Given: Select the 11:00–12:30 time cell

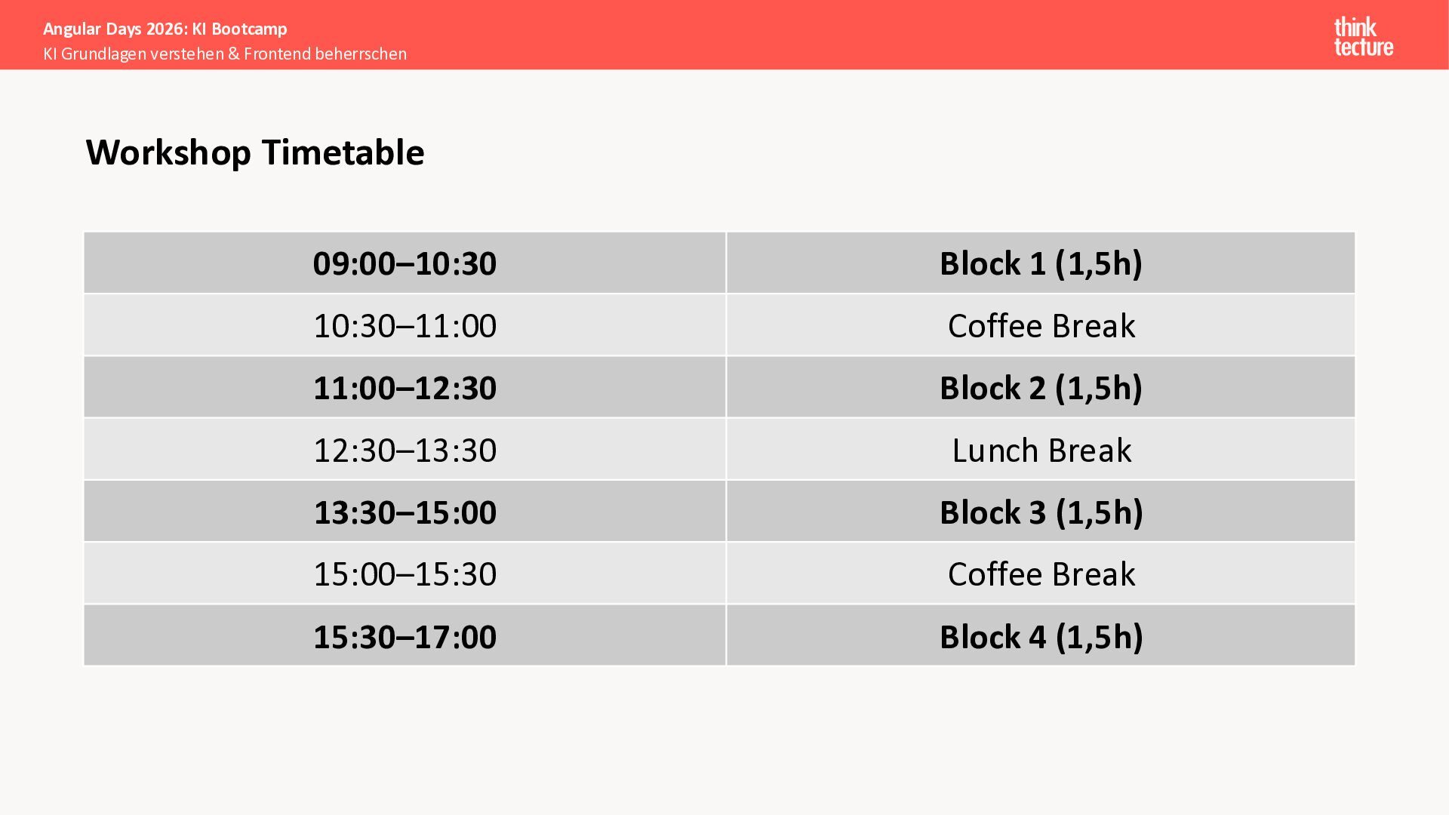Looking at the screenshot, I should tap(405, 387).
